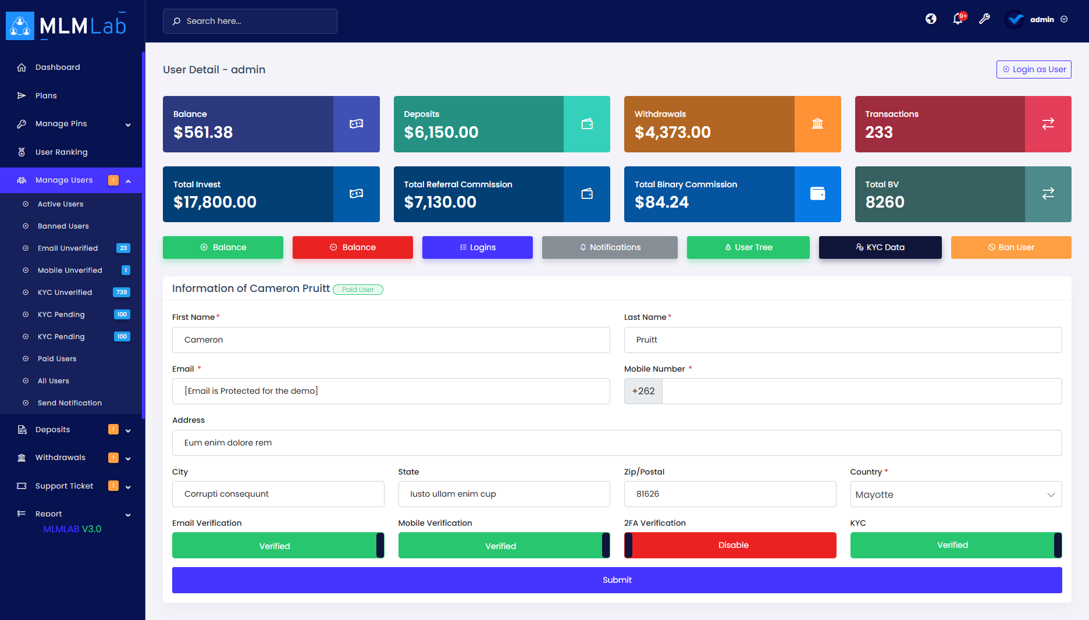Viewport: 1089px width, 620px height.
Task: Click the Withdrawals card bank icon
Action: (817, 124)
